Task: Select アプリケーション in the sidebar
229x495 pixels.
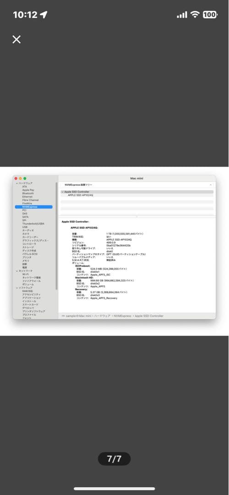Action: point(31,298)
